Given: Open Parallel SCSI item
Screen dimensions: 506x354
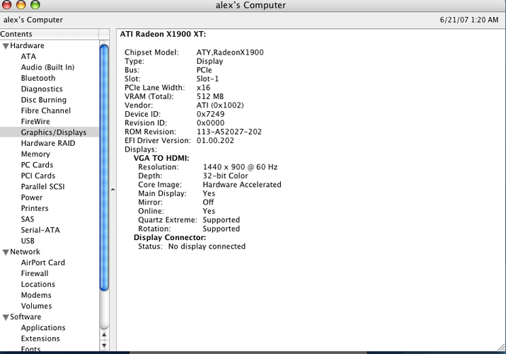Looking at the screenshot, I should pos(43,186).
